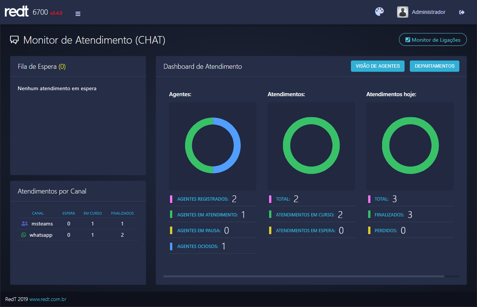This screenshot has height=307, width=477.
Task: Click the blue Agentes Ociosos color marker
Action: 171,247
